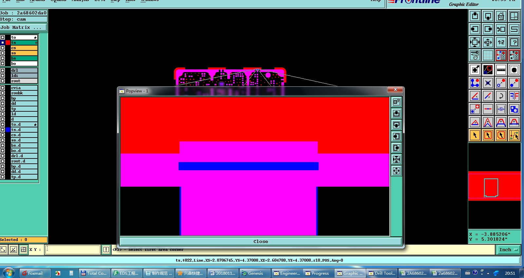Toggle the grid display icon
The image size is (524, 278).
(488, 55)
